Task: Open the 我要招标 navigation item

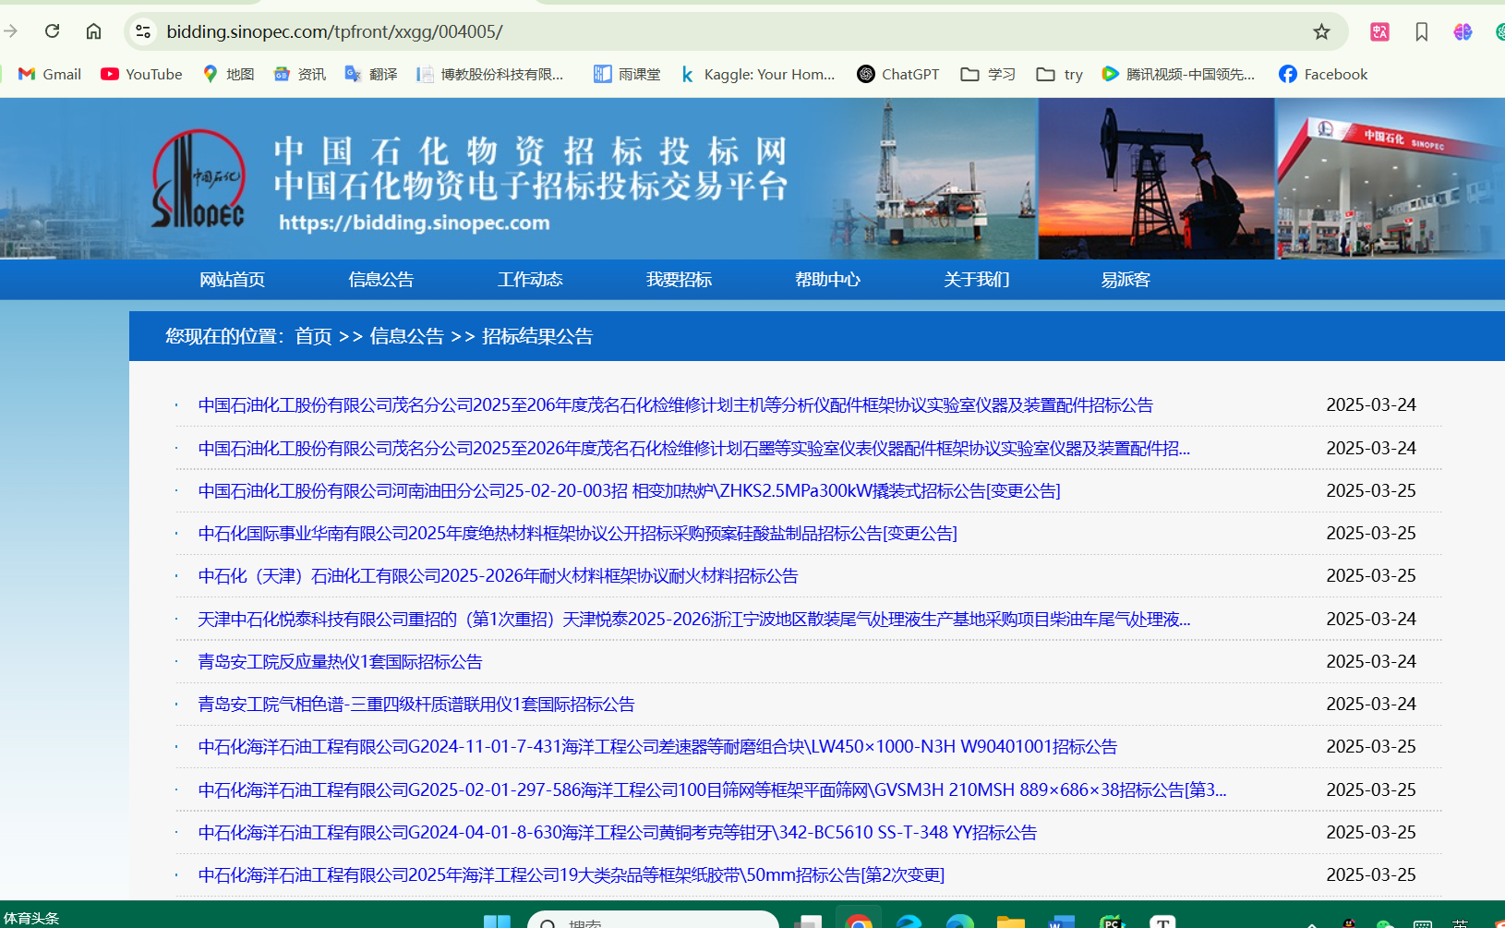Action: [x=679, y=280]
